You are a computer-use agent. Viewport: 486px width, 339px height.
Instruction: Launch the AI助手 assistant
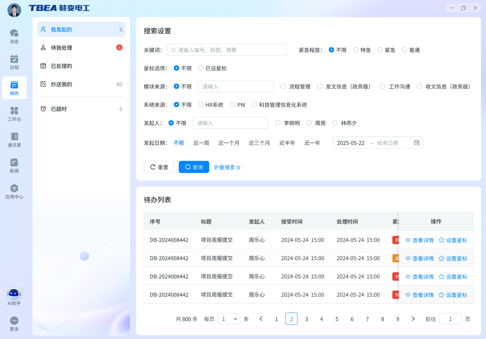click(x=14, y=296)
